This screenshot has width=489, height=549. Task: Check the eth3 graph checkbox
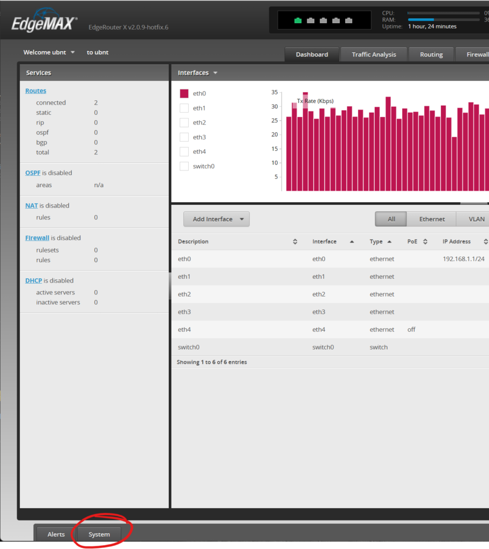pos(184,137)
